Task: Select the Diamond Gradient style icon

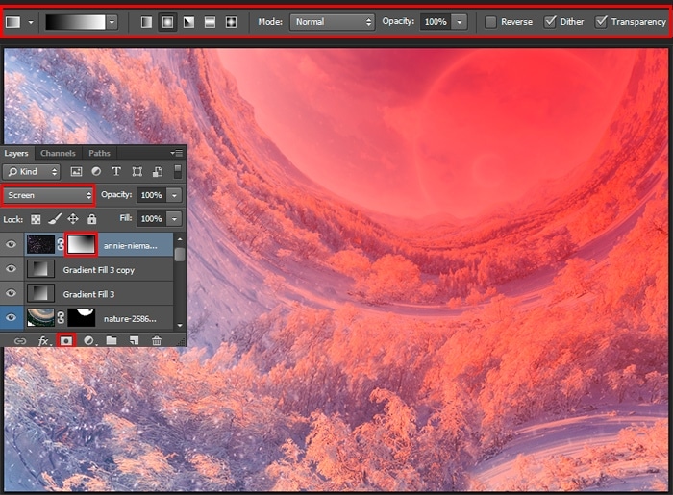Action: click(x=231, y=21)
